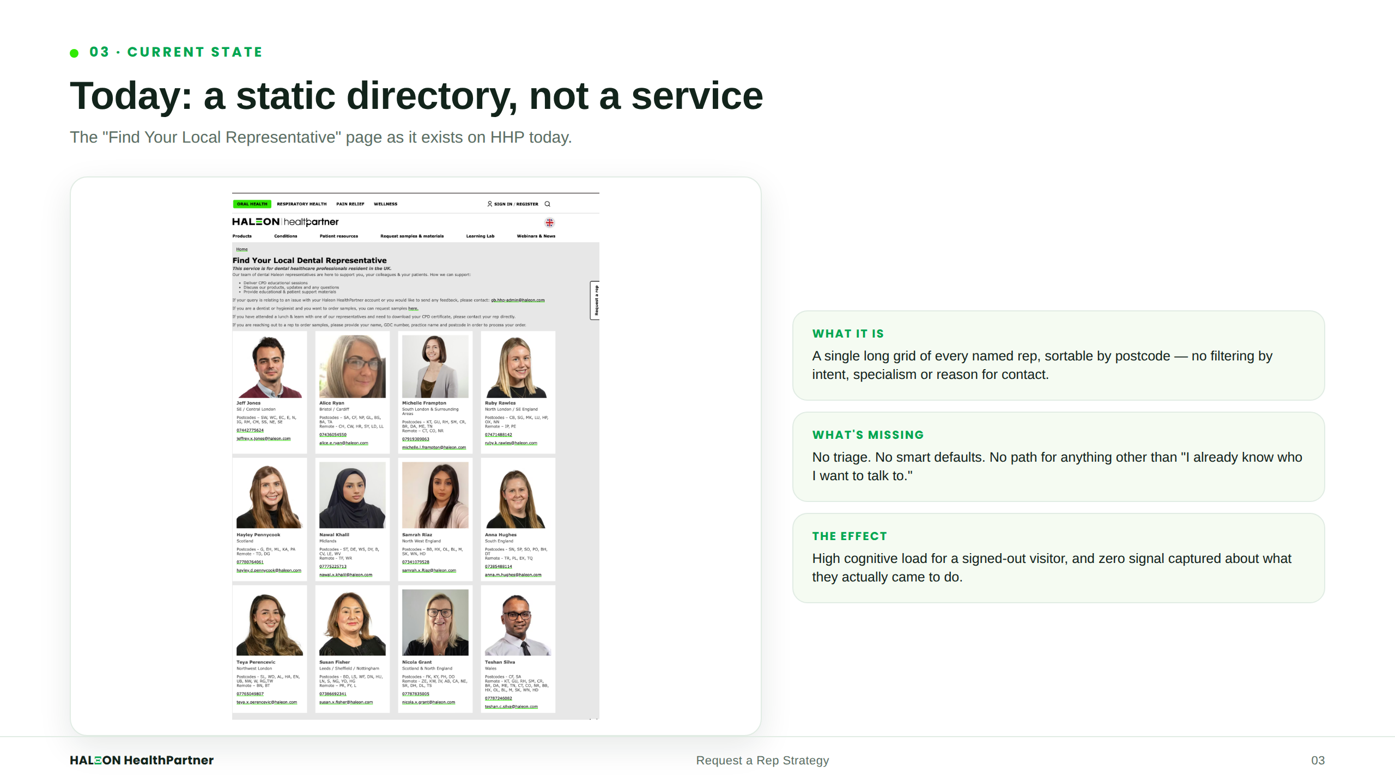Screen dimensions: 1395x784
Task: Select Patient resources in the navigation
Action: pyautogui.click(x=339, y=236)
